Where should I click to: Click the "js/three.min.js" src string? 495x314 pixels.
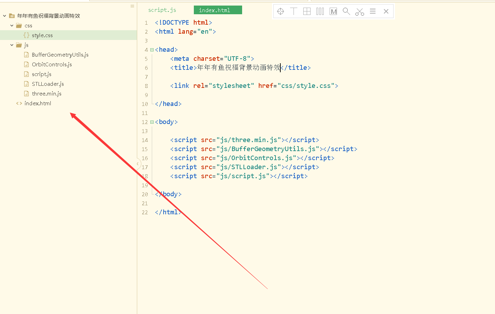click(249, 140)
